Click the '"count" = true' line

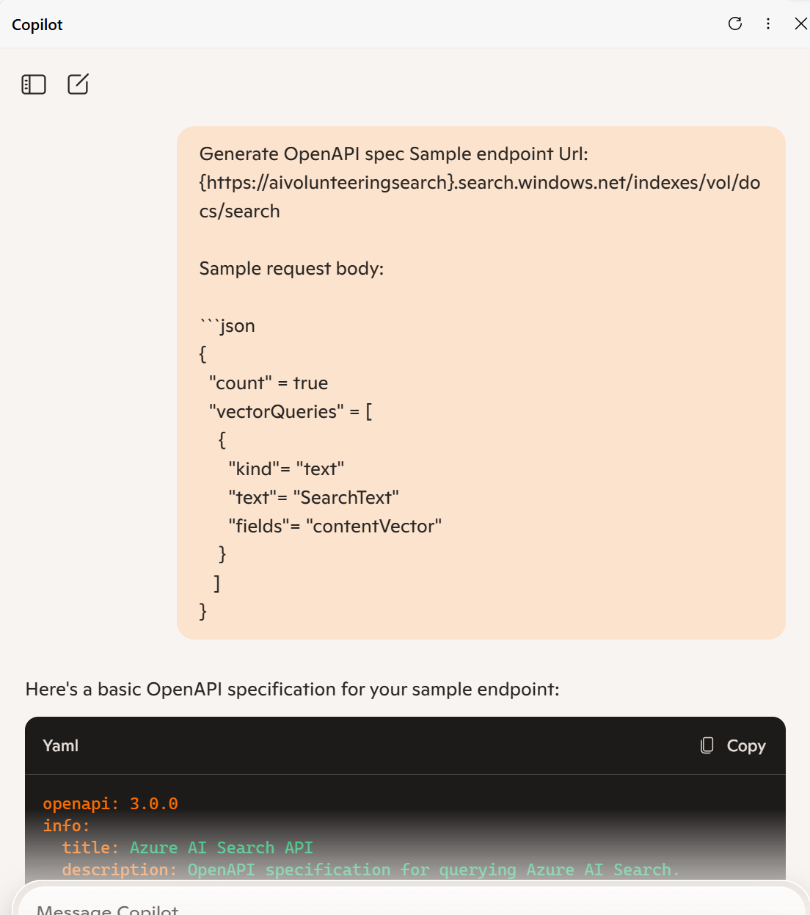(x=269, y=383)
